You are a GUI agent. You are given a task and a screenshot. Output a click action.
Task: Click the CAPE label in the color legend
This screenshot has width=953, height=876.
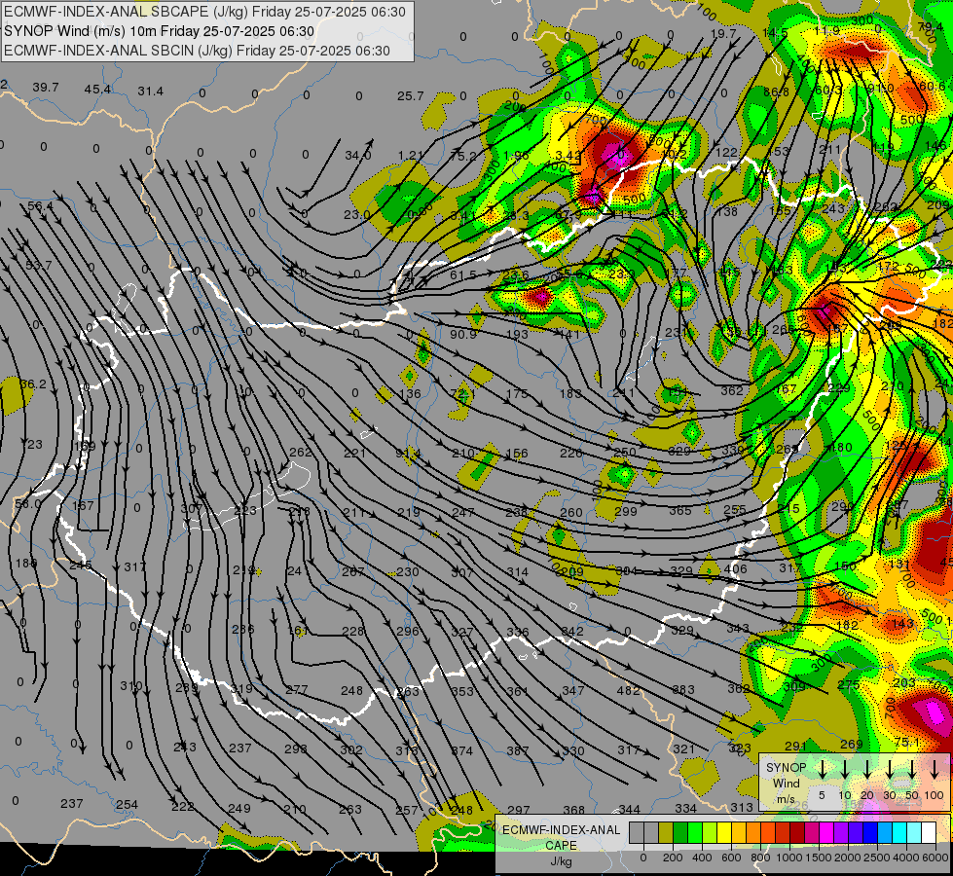click(561, 846)
